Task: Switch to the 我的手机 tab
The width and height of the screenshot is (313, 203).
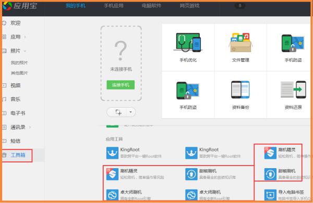Action: pos(76,6)
